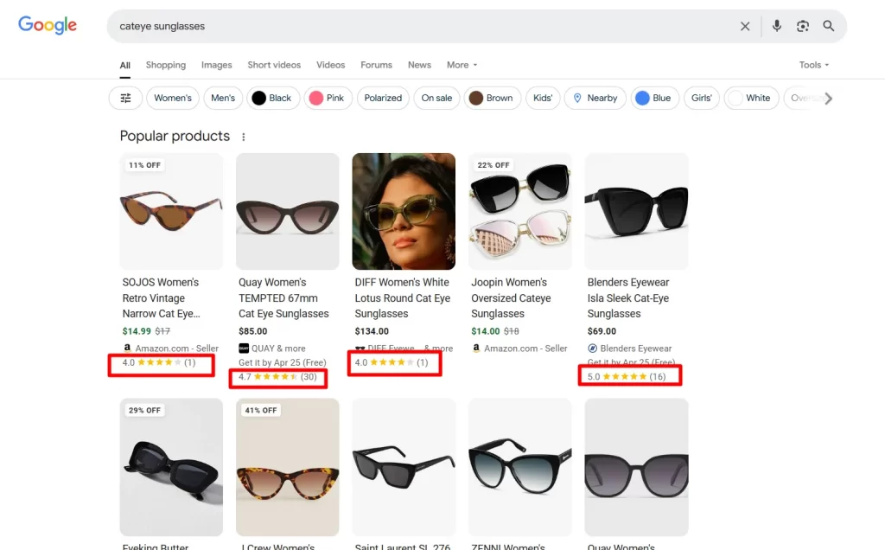Screen dimensions: 885x550
Task: Open Popular products three-dot menu
Action: point(243,137)
